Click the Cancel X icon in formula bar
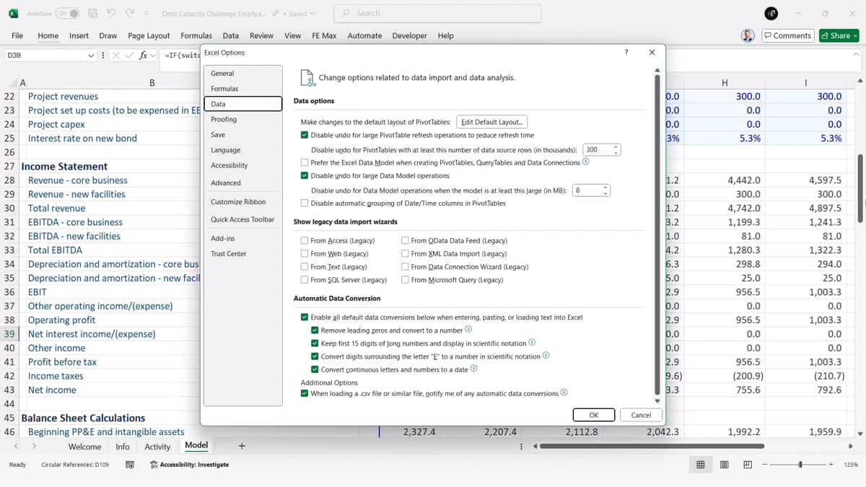 point(115,55)
